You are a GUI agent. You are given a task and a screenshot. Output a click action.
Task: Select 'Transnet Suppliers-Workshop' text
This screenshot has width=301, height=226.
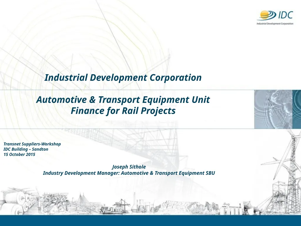32,144
